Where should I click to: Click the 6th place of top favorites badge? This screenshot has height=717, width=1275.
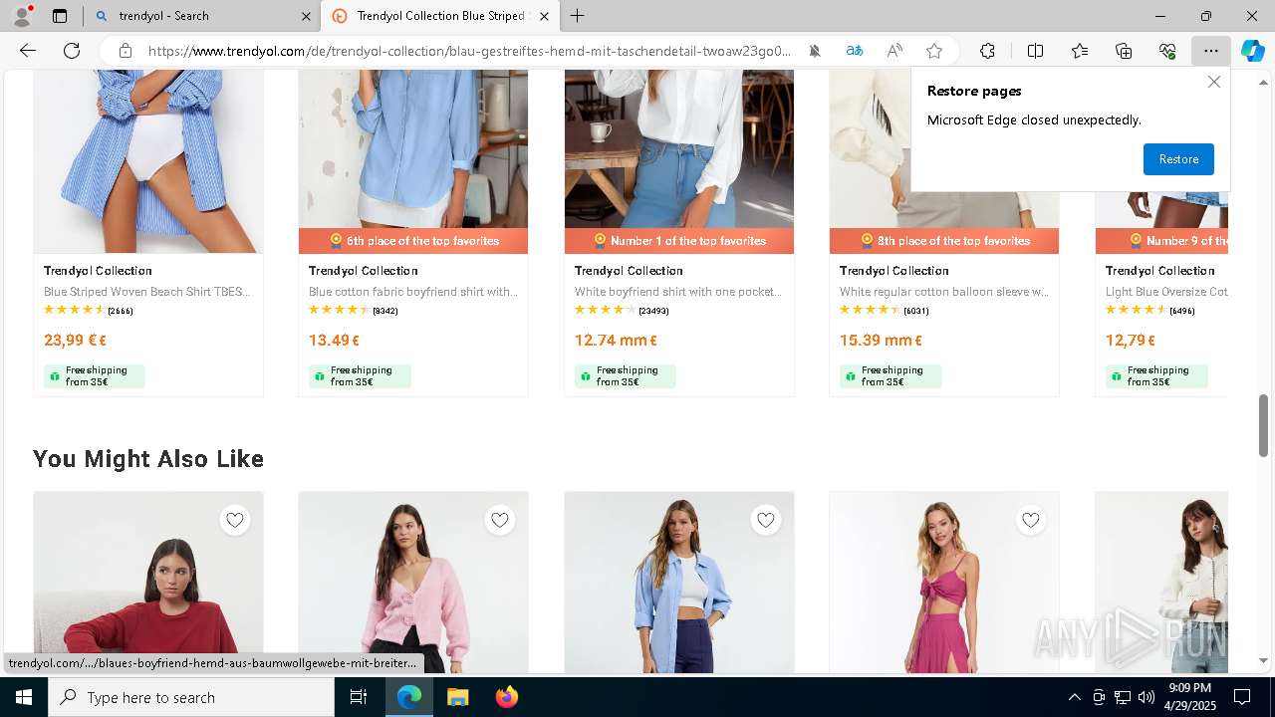coord(413,241)
